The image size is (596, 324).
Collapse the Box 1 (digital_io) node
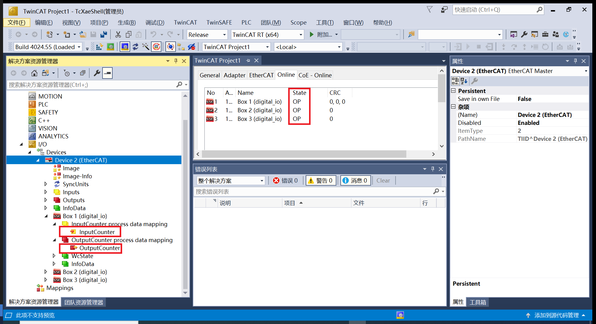click(x=46, y=216)
